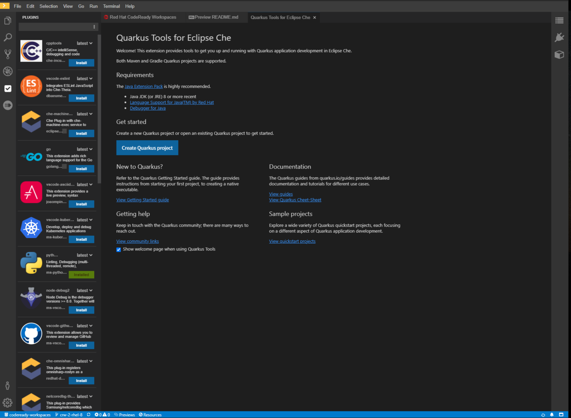
Task: Open the outline list icon on right panel
Action: click(560, 20)
